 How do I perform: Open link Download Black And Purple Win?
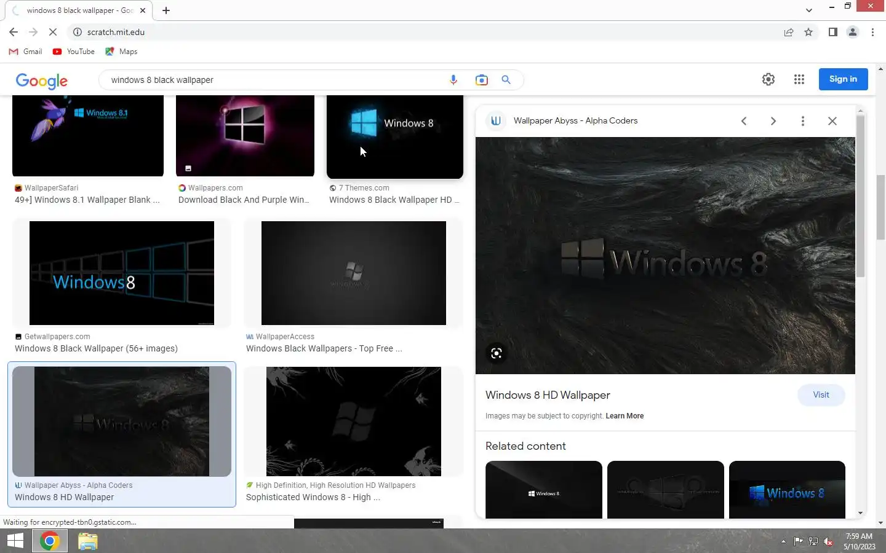[244, 200]
